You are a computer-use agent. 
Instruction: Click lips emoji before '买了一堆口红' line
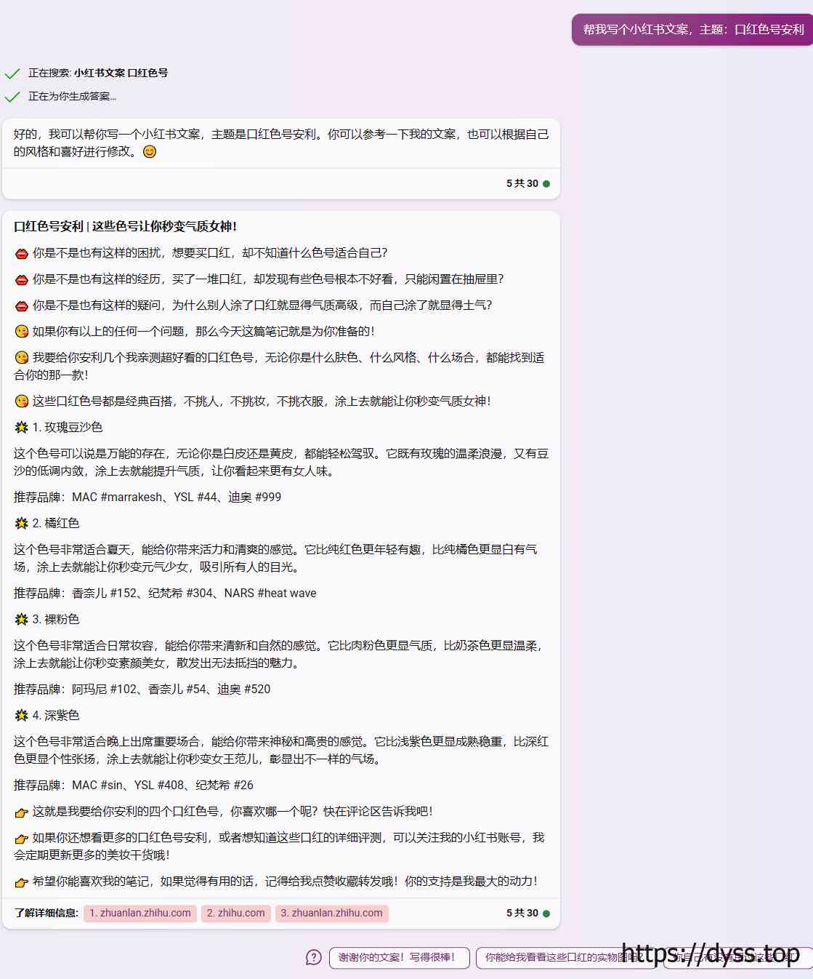(22, 279)
